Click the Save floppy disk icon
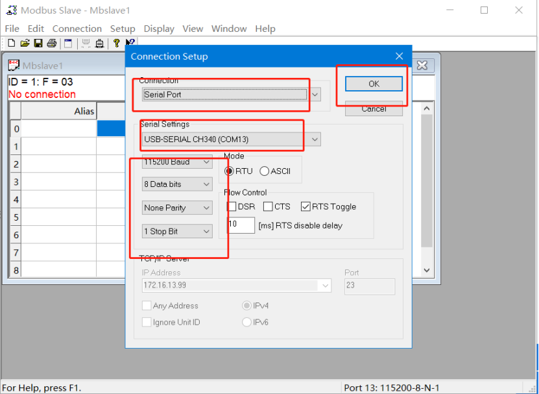The image size is (539, 394). tap(38, 43)
